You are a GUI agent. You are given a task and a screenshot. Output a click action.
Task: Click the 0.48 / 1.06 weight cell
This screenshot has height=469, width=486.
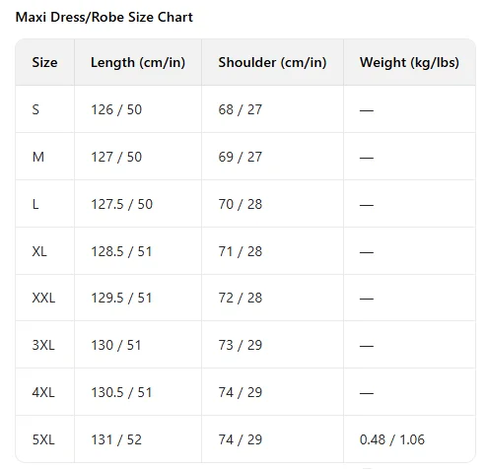tap(392, 439)
